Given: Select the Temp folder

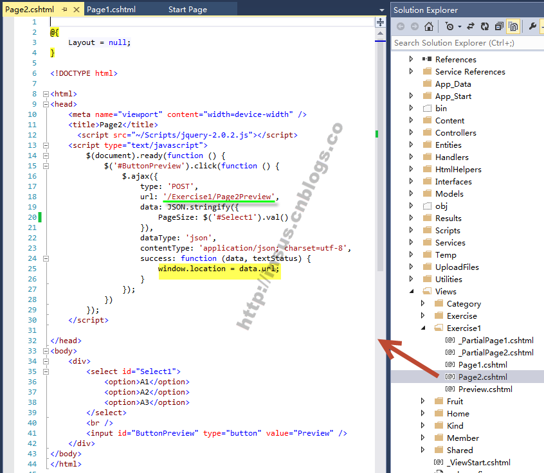Looking at the screenshot, I should [446, 255].
